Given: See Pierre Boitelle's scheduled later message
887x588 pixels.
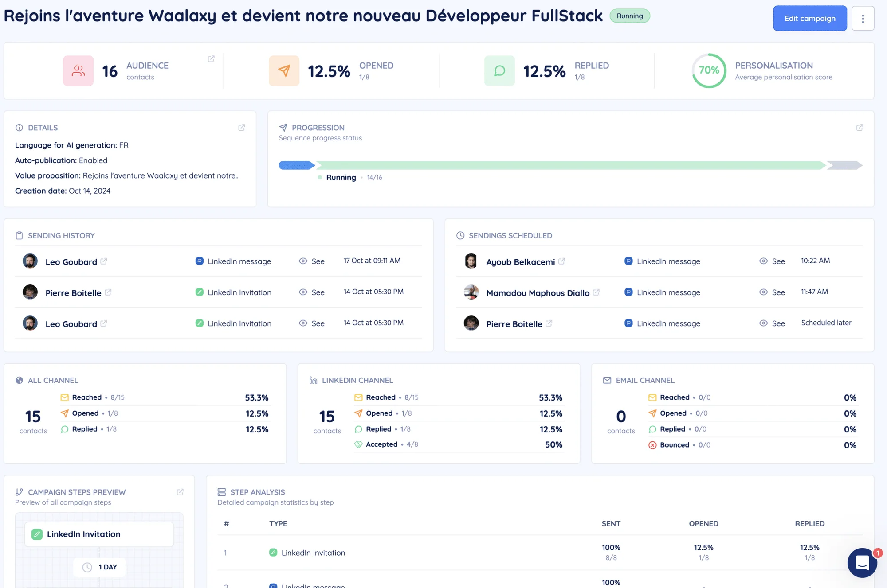Looking at the screenshot, I should [772, 323].
